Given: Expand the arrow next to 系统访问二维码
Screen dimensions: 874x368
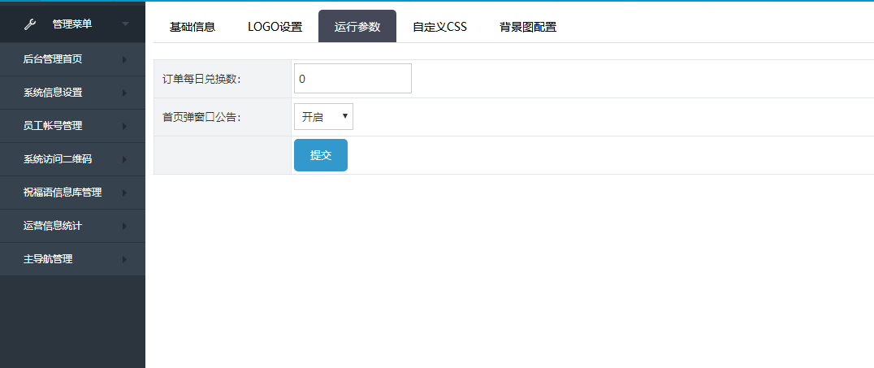Looking at the screenshot, I should coord(125,159).
